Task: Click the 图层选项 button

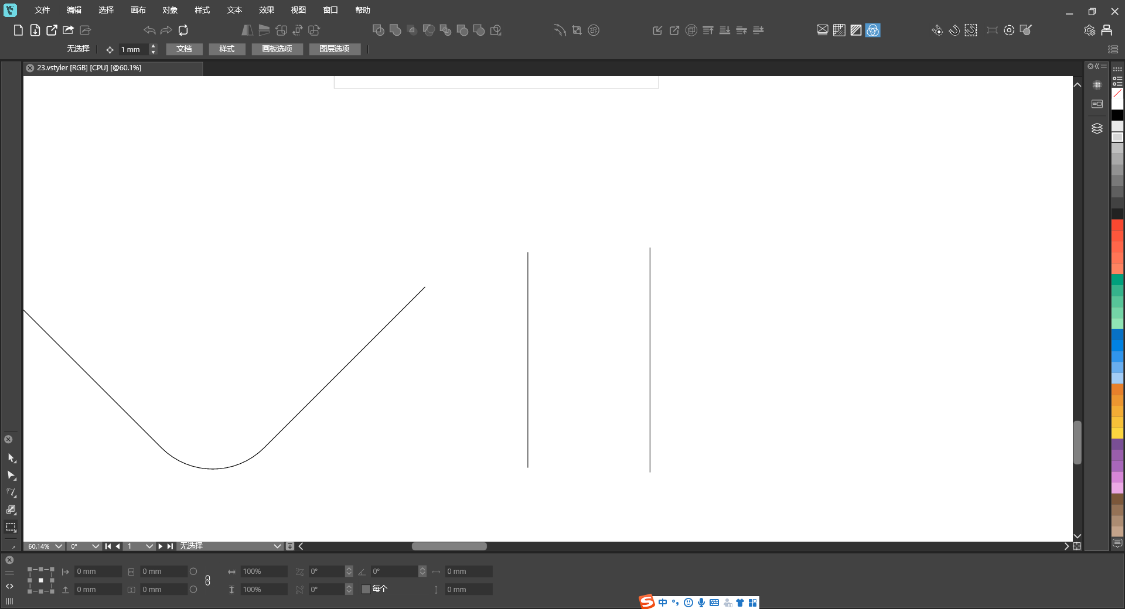Action: (x=335, y=49)
